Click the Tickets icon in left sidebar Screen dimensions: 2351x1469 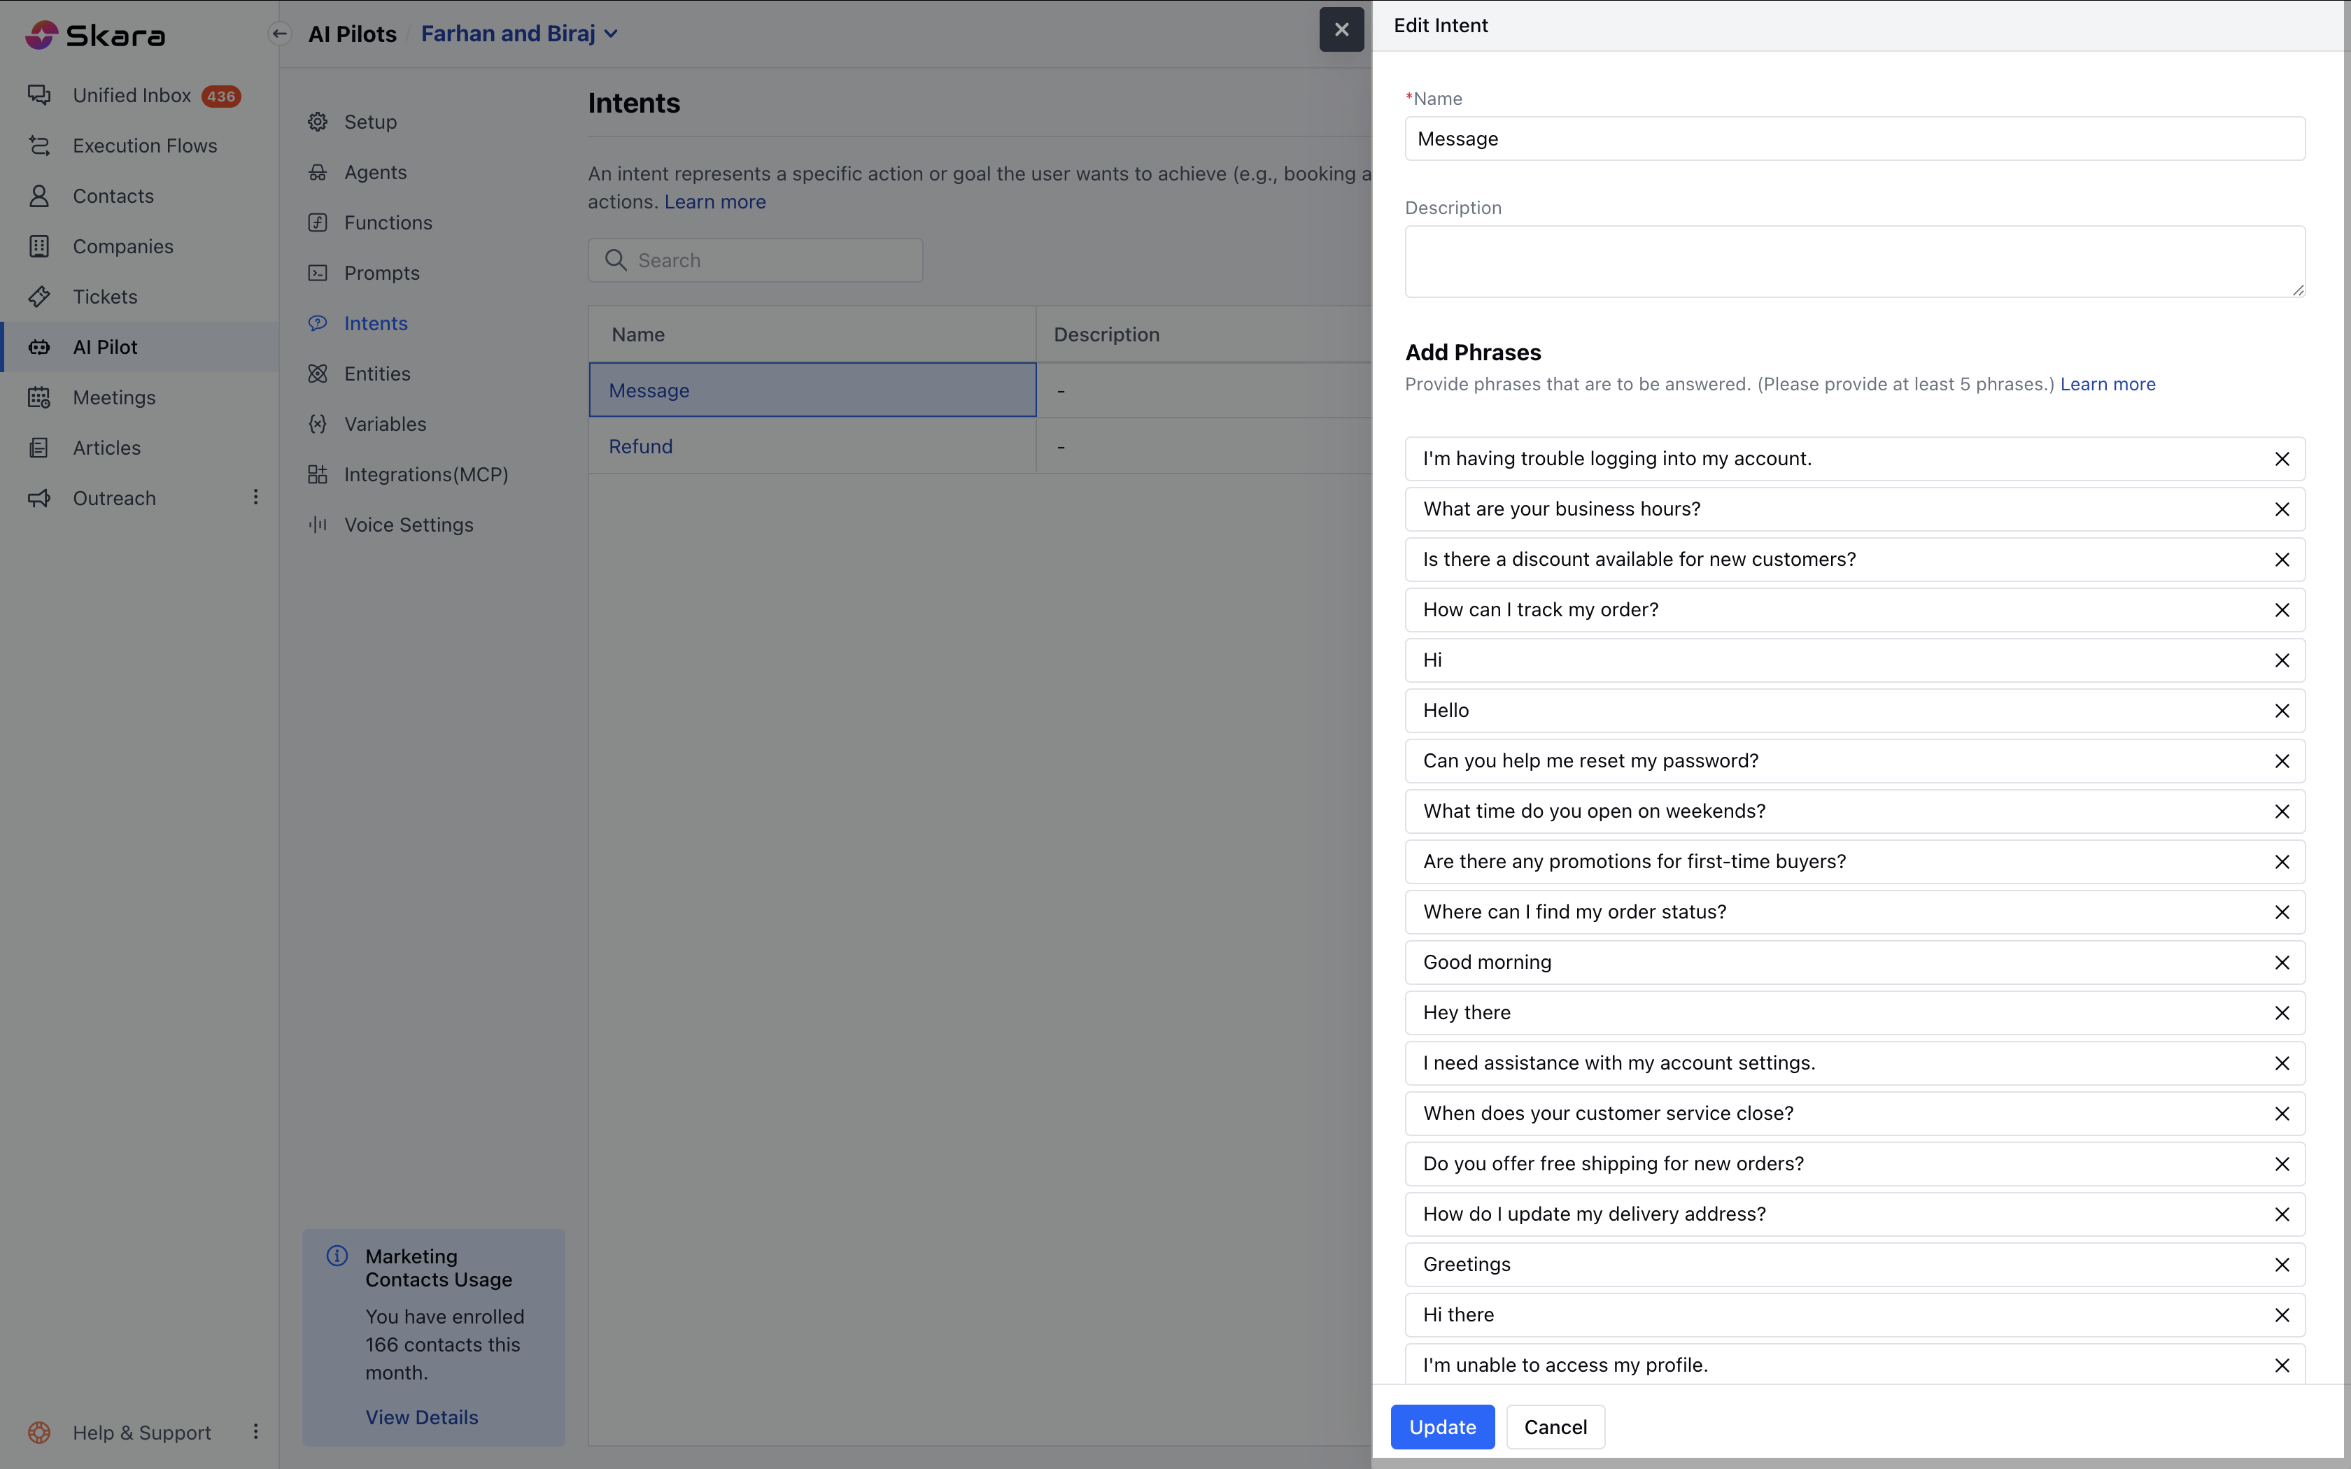click(x=39, y=297)
